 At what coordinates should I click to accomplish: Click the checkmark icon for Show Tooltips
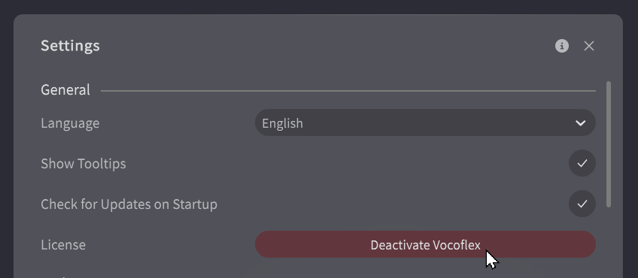(x=582, y=163)
